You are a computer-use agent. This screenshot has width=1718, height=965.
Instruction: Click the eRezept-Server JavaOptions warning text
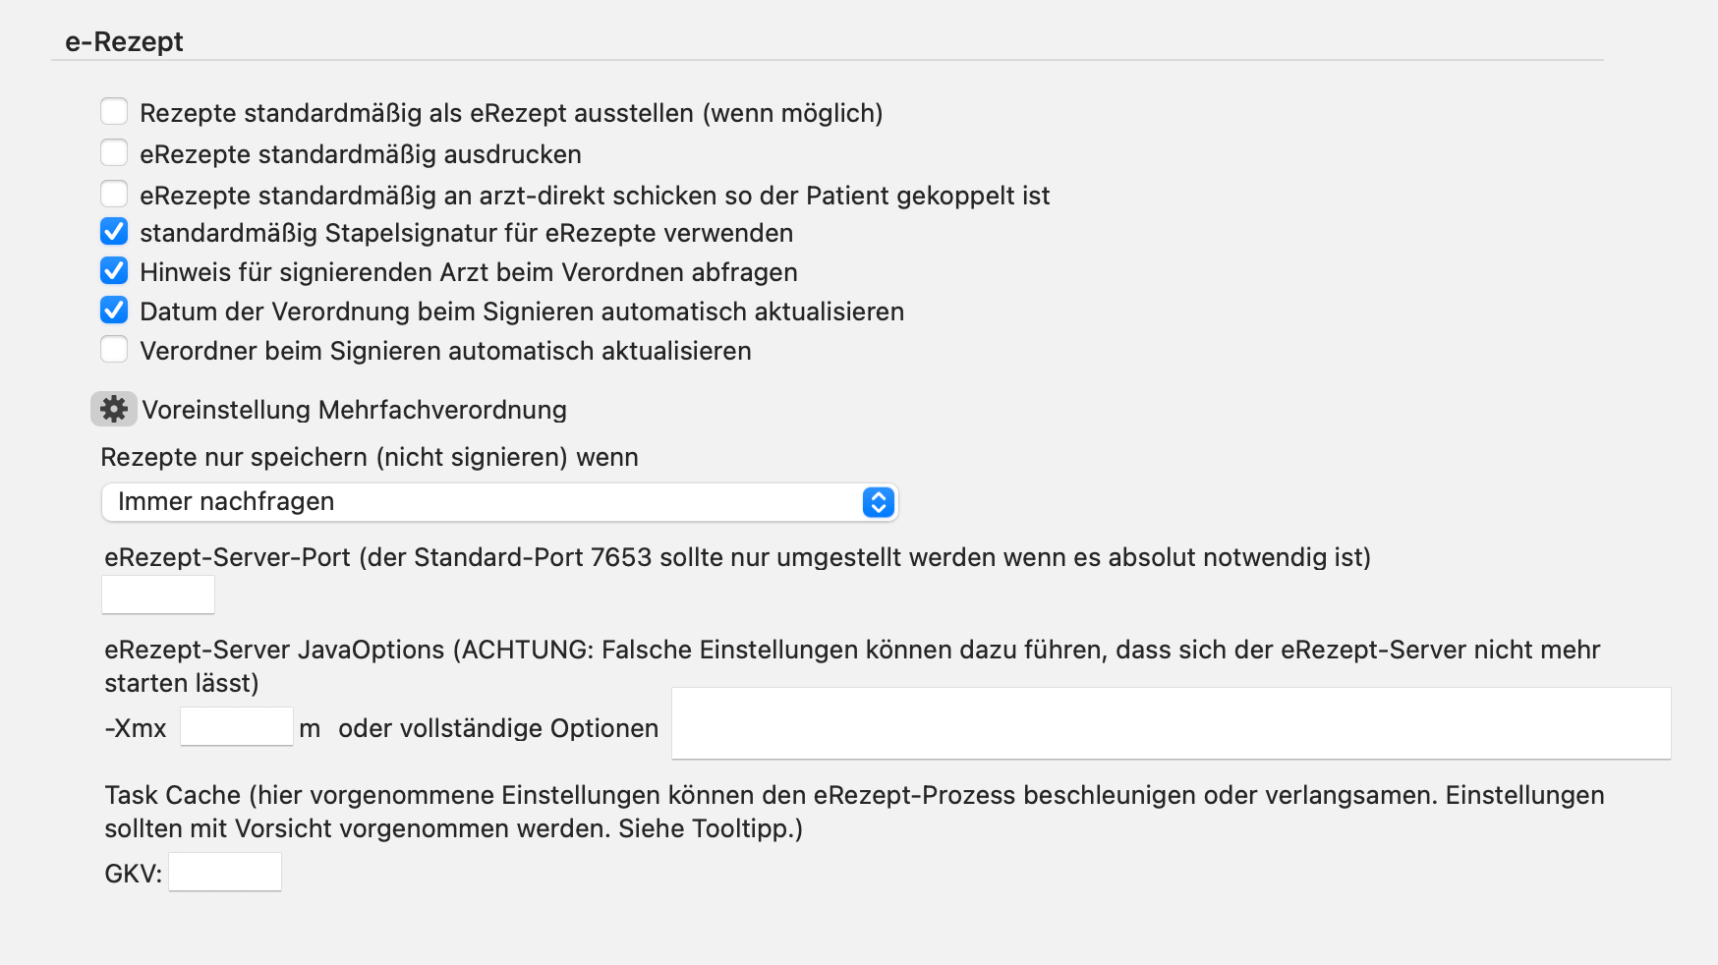pyautogui.click(x=852, y=666)
